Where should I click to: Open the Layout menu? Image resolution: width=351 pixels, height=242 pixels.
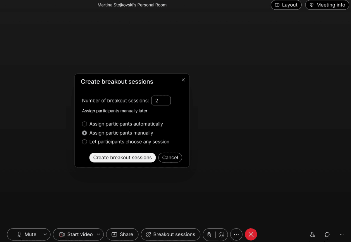click(x=286, y=5)
